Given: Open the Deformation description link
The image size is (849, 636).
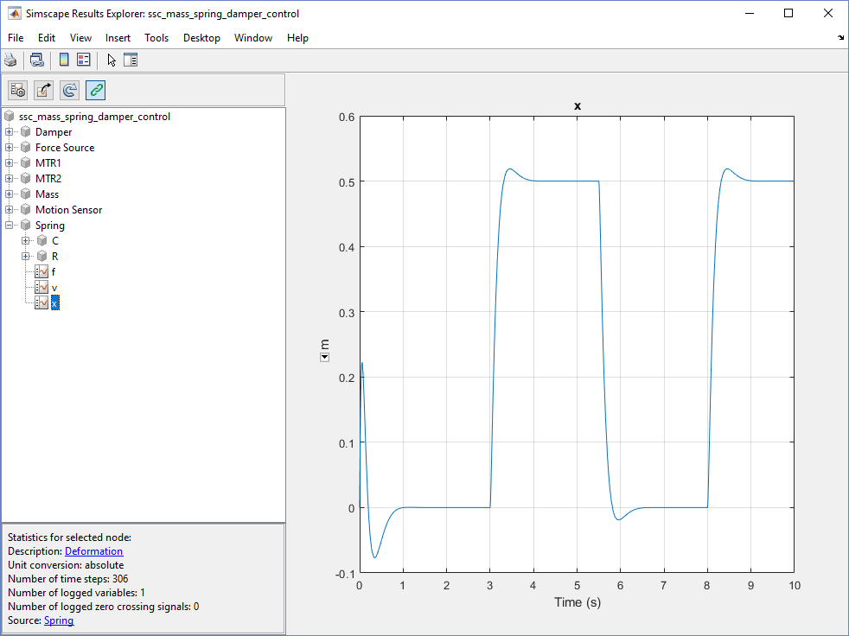Looking at the screenshot, I should [x=93, y=551].
